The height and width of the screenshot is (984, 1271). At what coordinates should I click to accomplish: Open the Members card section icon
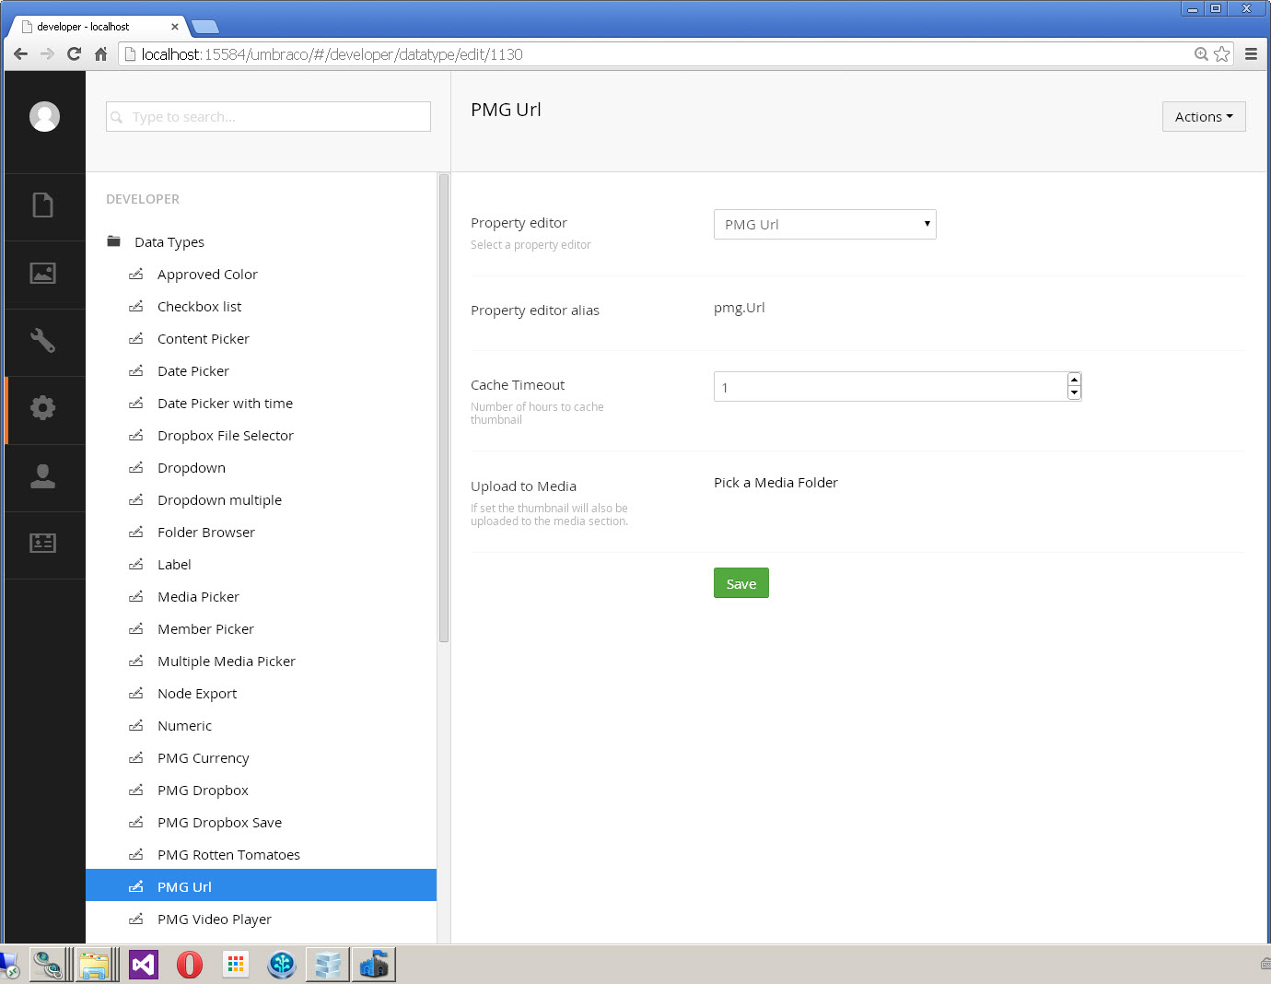[43, 544]
